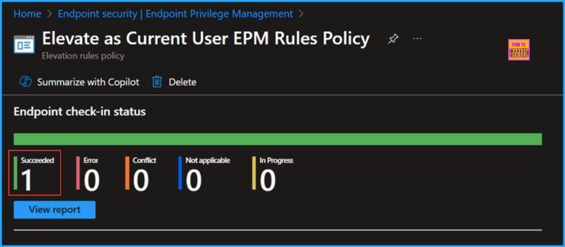This screenshot has height=247, width=565.
Task: Click the Copilot icon in the toolbar
Action: (25, 82)
